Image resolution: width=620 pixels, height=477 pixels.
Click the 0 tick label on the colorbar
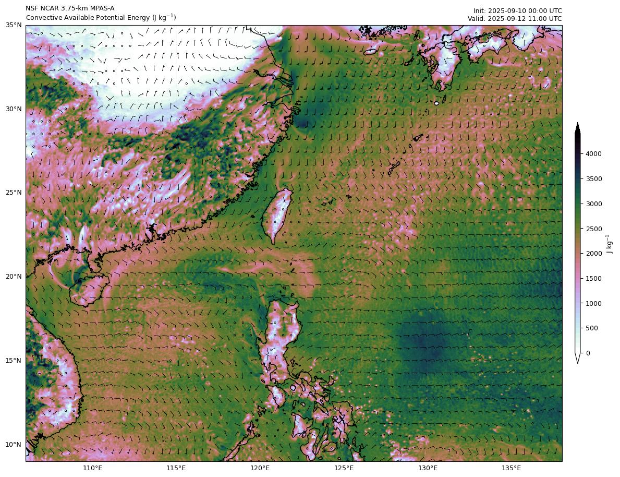588,353
